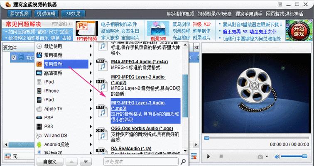Open 照片制作视频 link

click(x=181, y=14)
